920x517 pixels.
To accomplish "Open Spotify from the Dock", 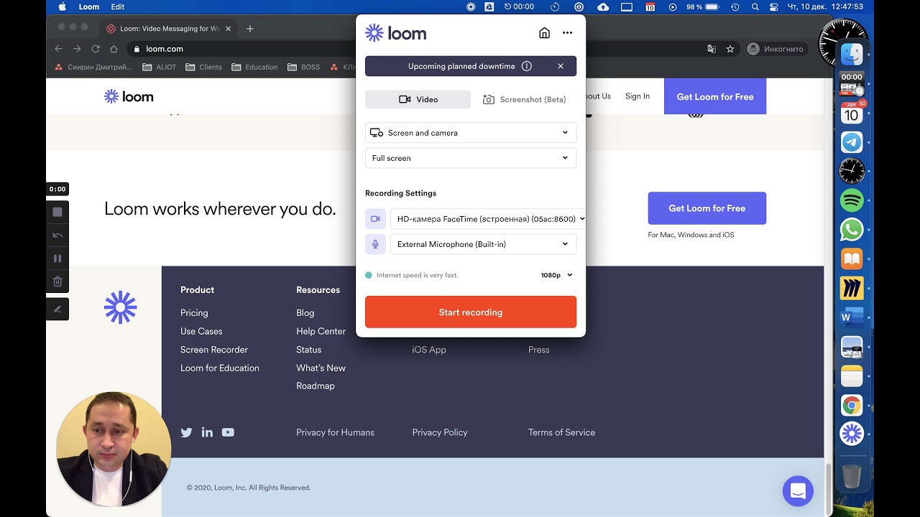I will pos(852,200).
